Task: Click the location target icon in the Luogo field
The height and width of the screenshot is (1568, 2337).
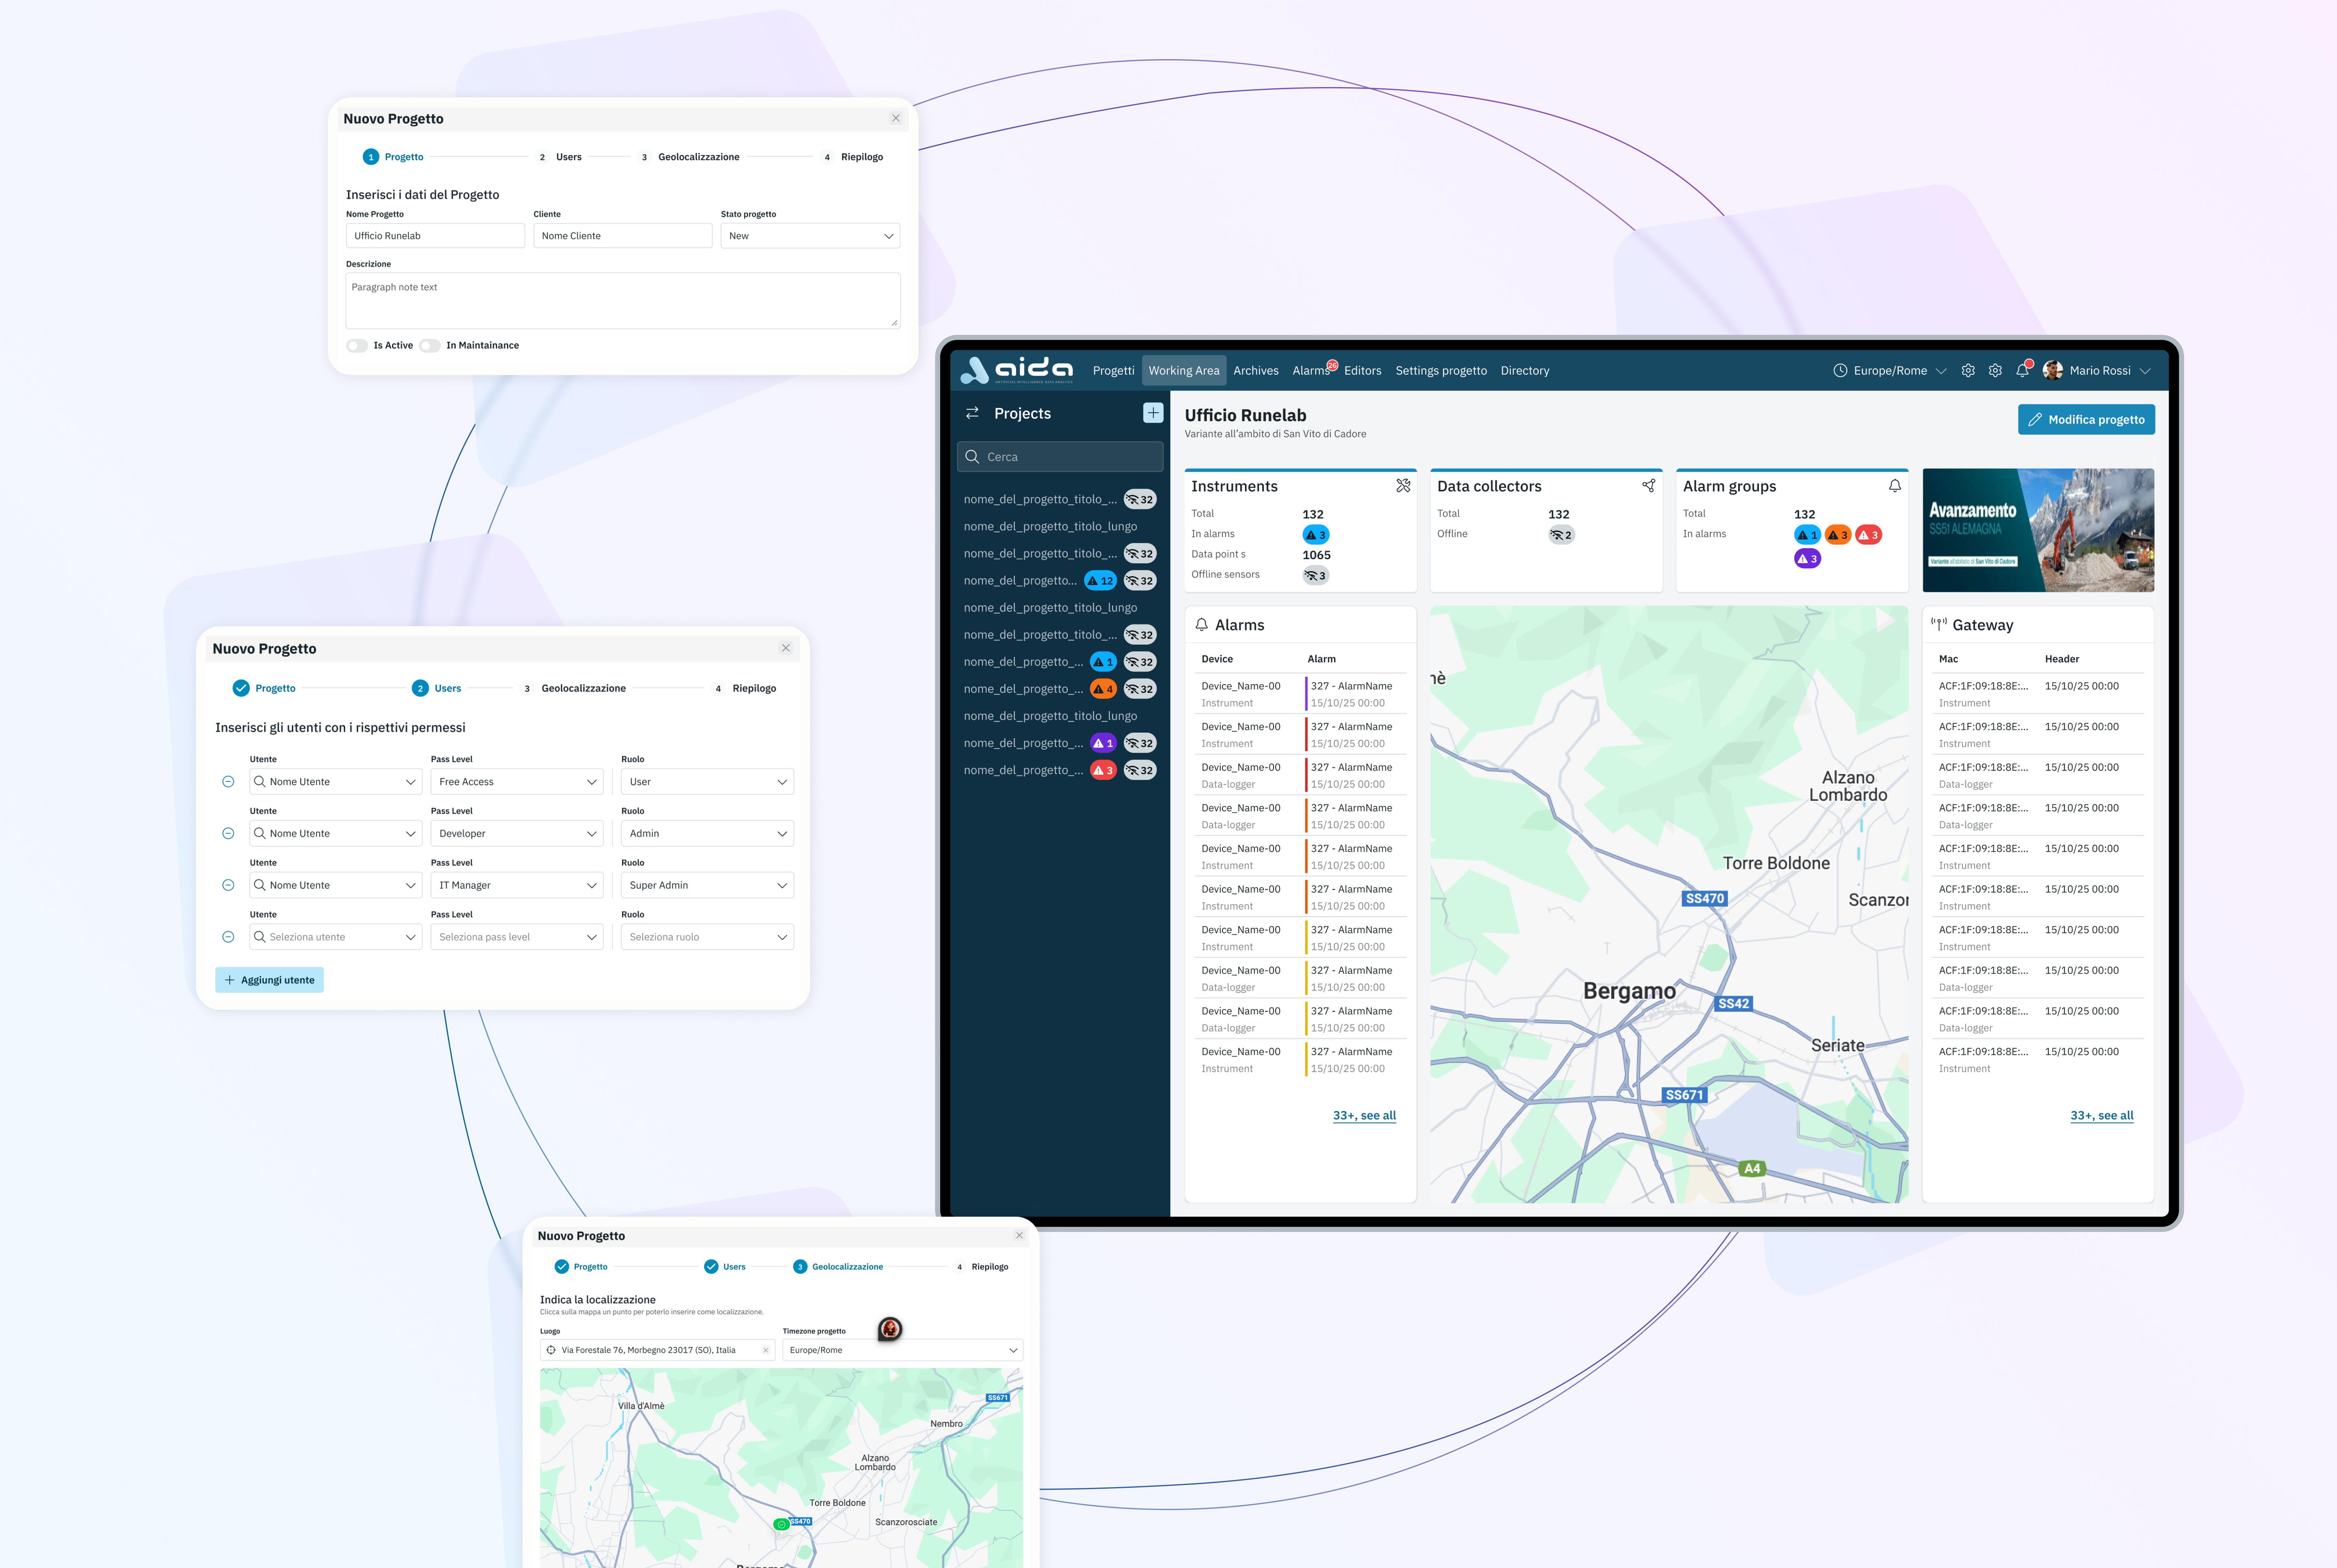Action: (551, 1350)
